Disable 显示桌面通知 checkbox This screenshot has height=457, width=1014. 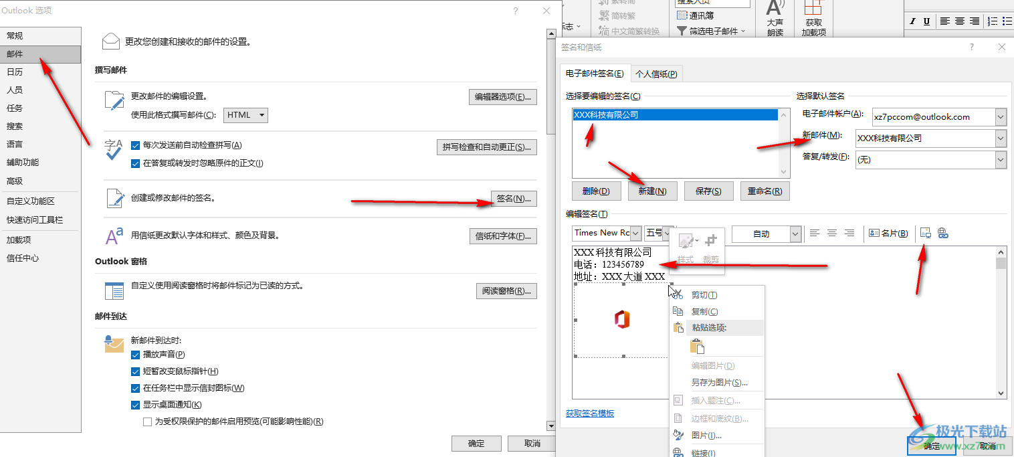tap(136, 405)
